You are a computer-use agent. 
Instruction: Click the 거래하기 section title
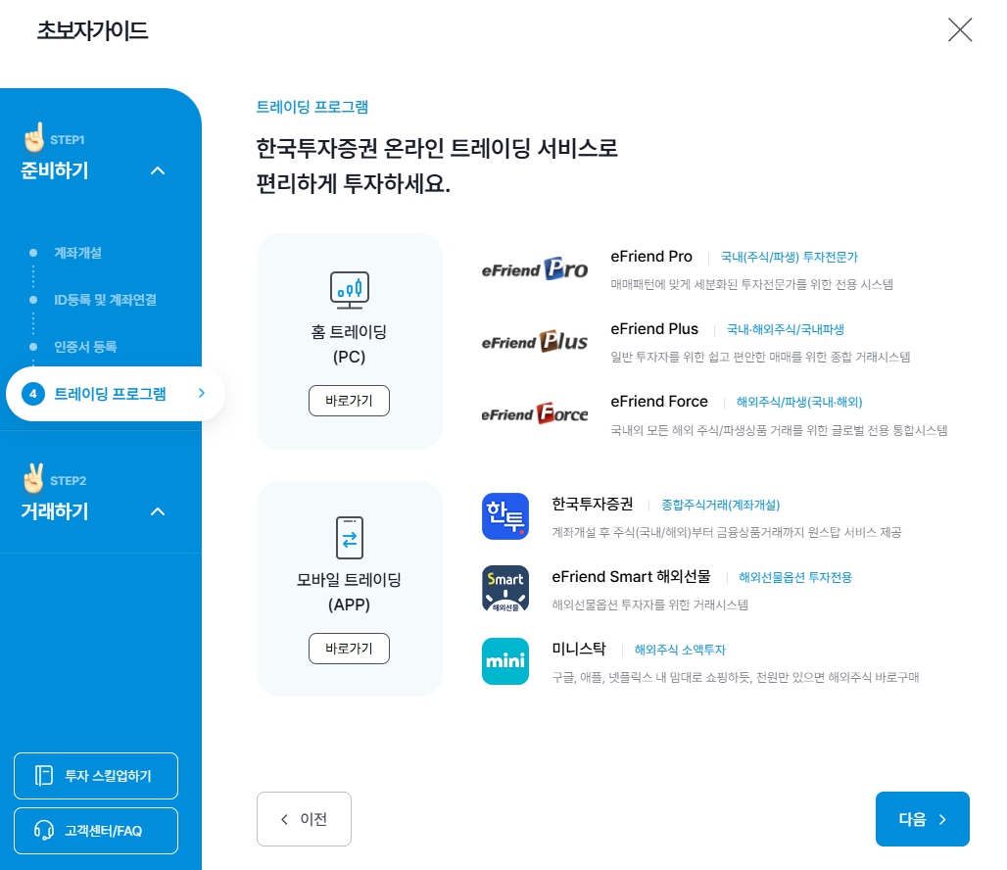click(x=55, y=510)
